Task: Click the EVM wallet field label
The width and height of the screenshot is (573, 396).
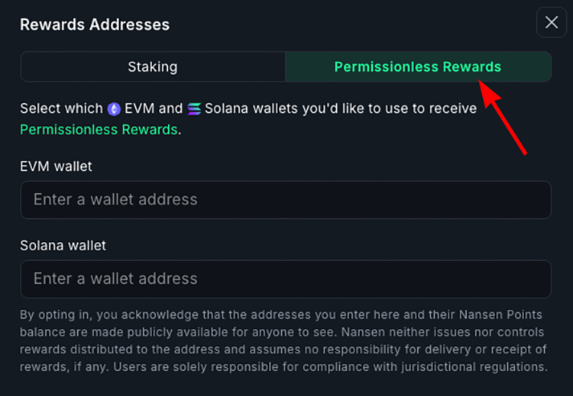Action: tap(56, 166)
